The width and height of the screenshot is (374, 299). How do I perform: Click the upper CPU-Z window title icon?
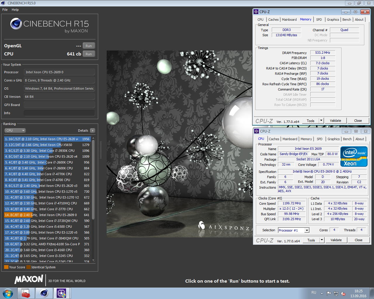point(256,12)
